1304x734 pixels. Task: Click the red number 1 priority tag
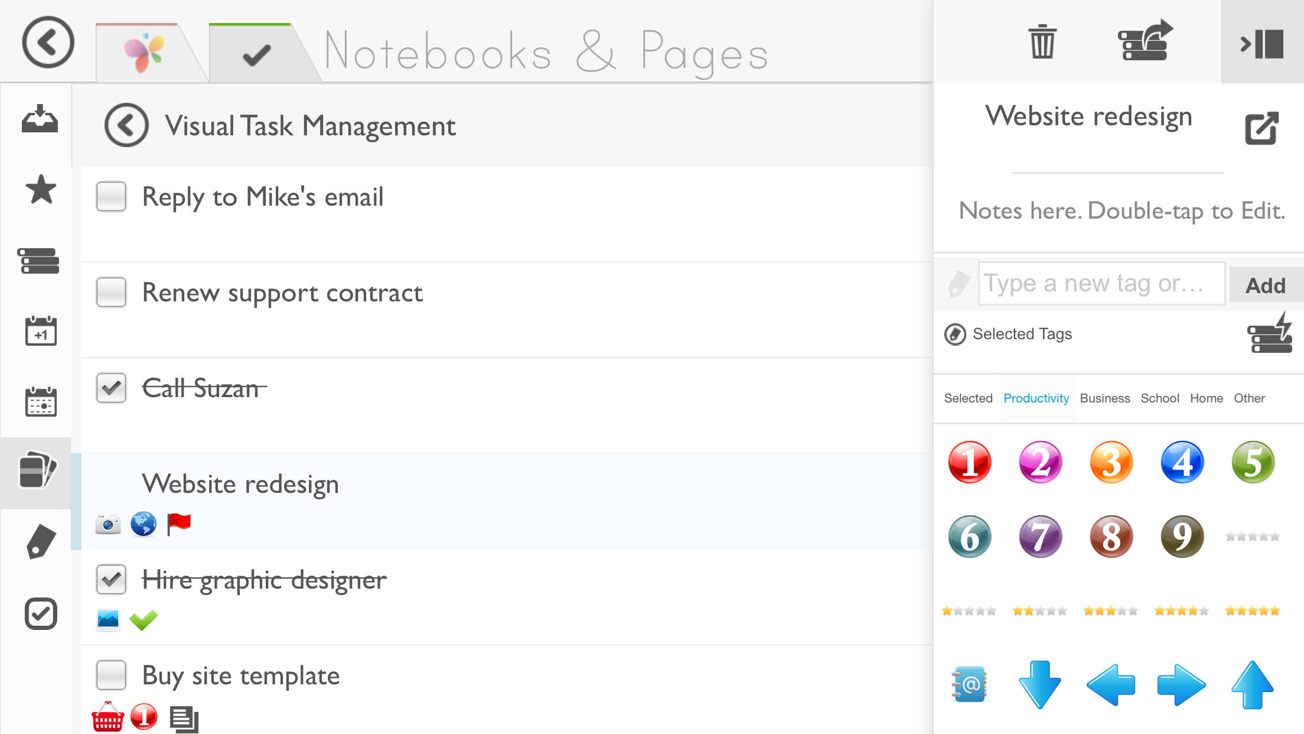pos(969,462)
